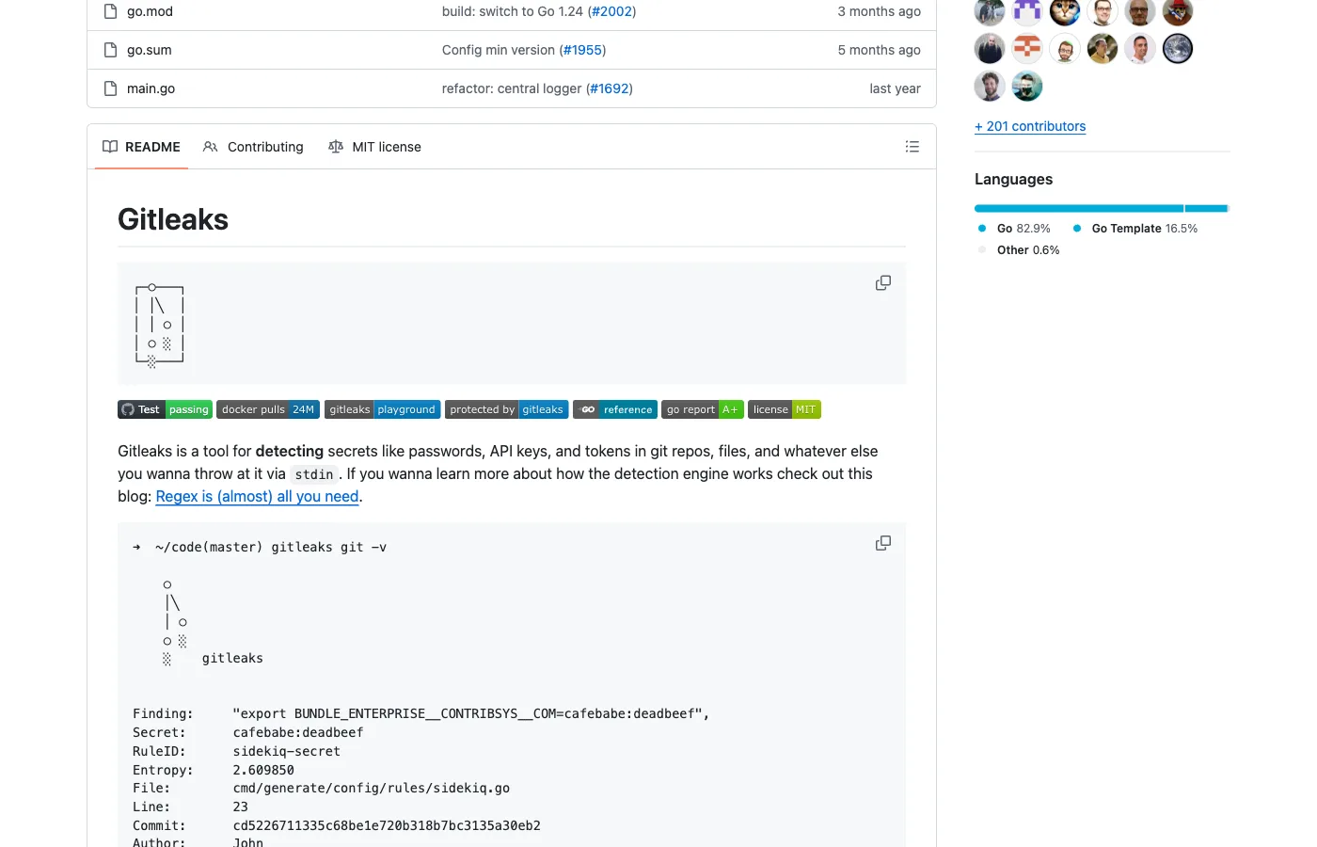Screen dimensions: 1317x847
Task: Open the 'Regex is (almost) all you need' blog link
Action: point(256,496)
